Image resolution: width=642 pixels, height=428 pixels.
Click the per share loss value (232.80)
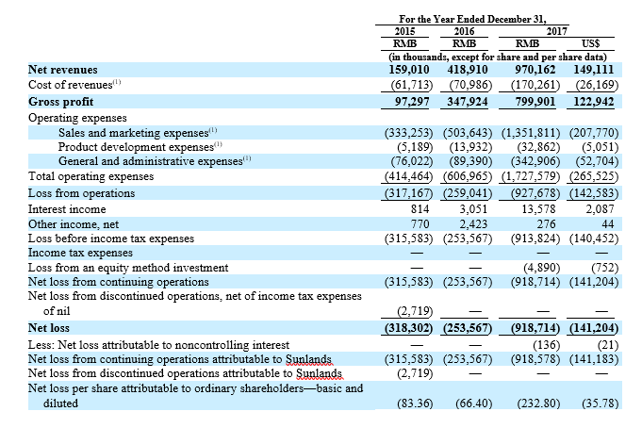[x=538, y=403]
